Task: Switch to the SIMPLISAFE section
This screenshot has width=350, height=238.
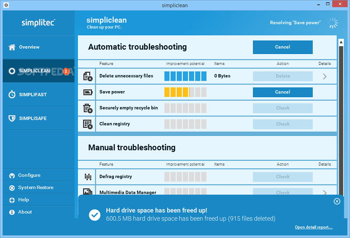Action: point(32,119)
